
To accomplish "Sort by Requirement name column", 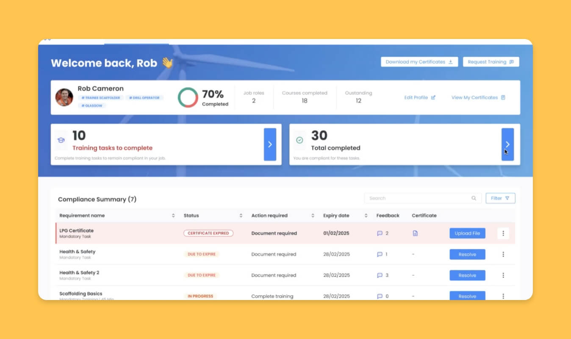I will (x=173, y=216).
